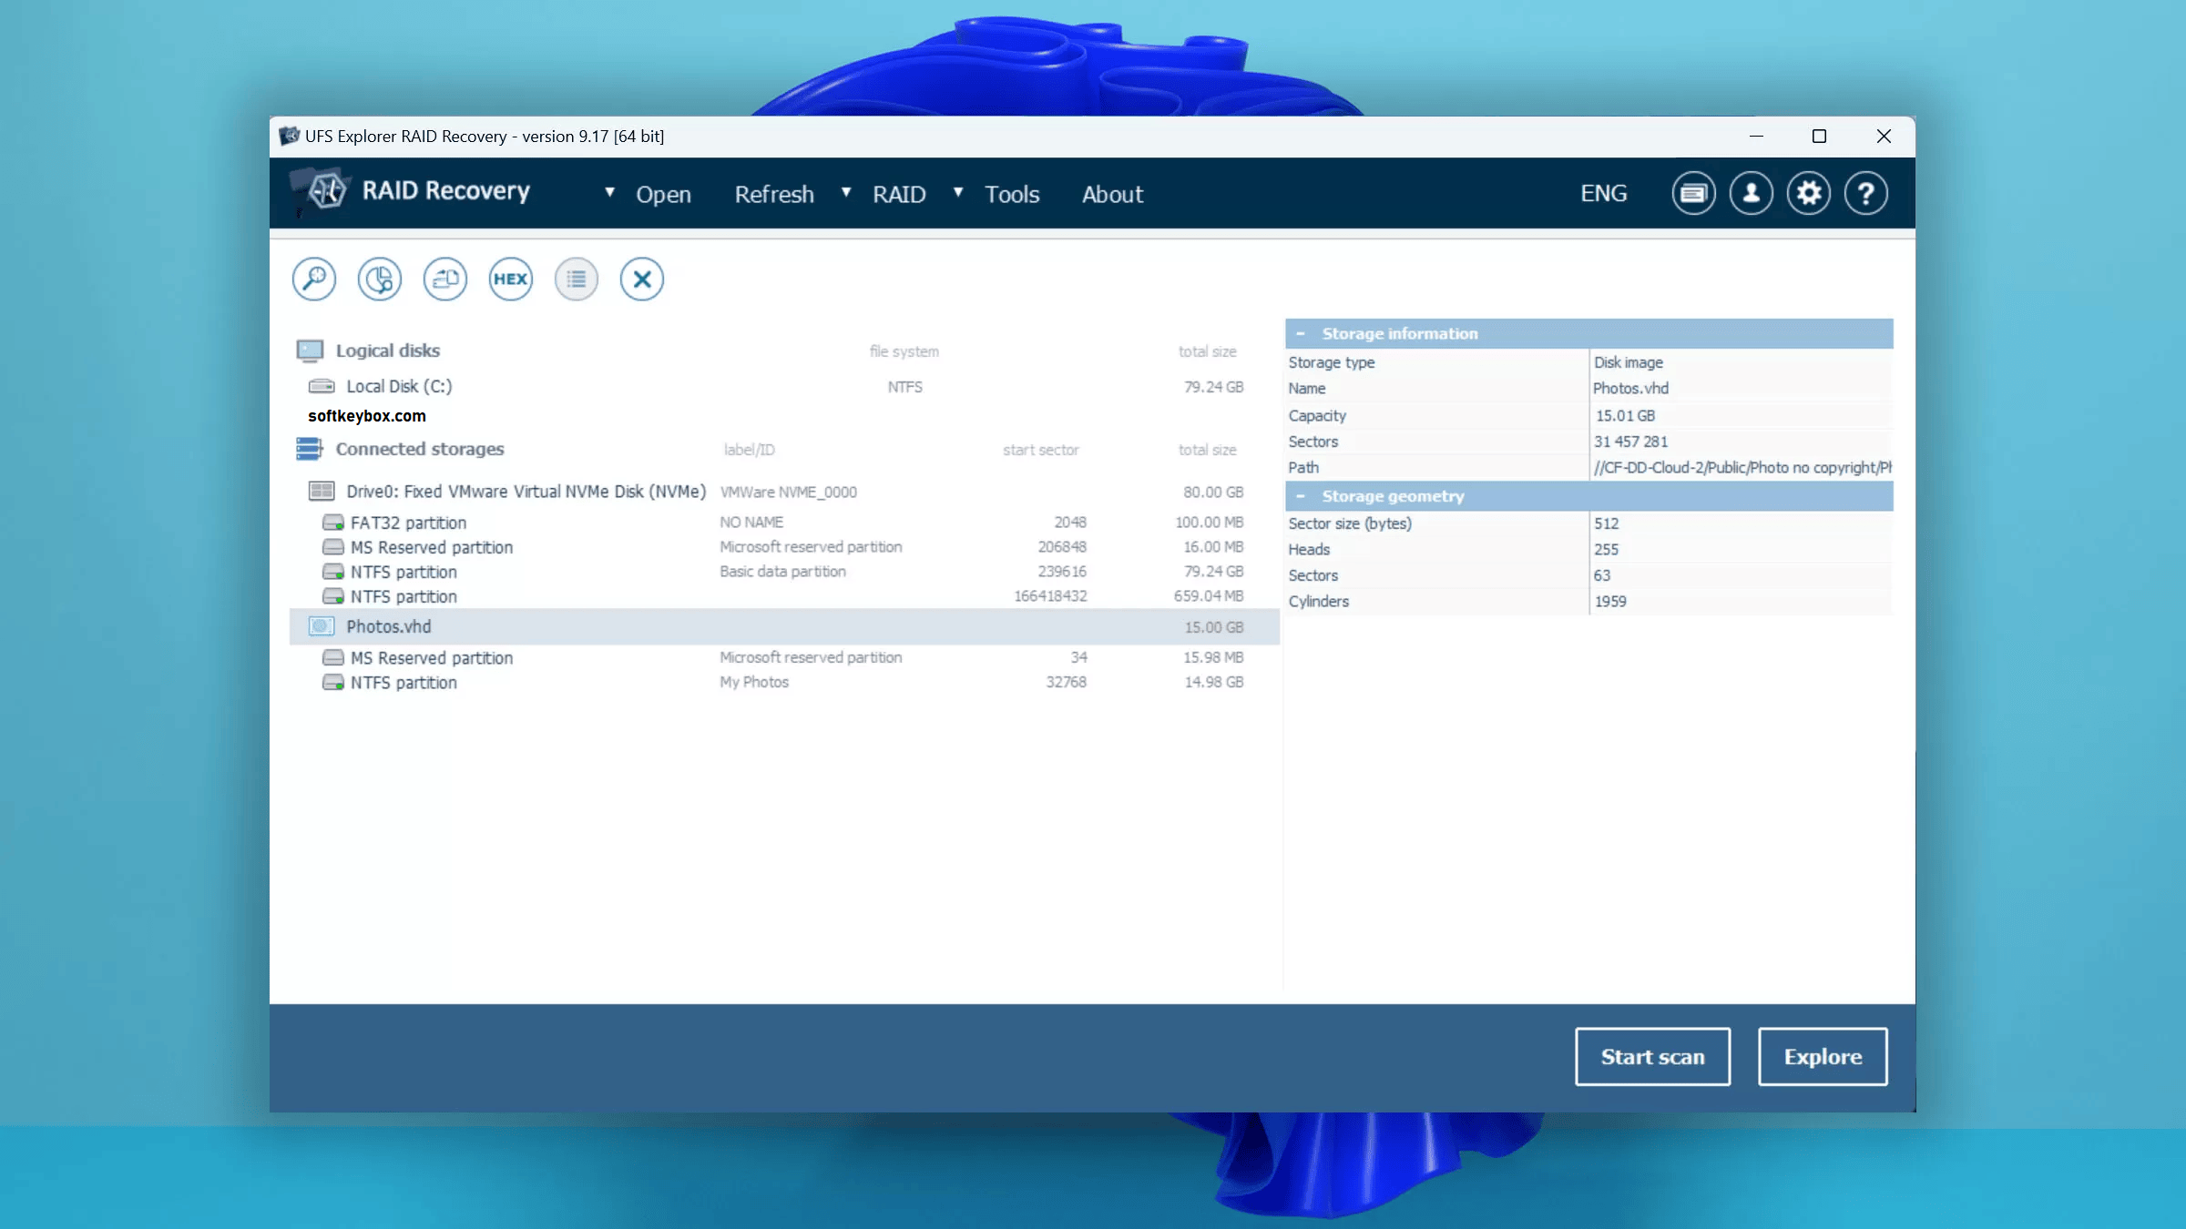Select the disk search tool icon

tap(313, 279)
